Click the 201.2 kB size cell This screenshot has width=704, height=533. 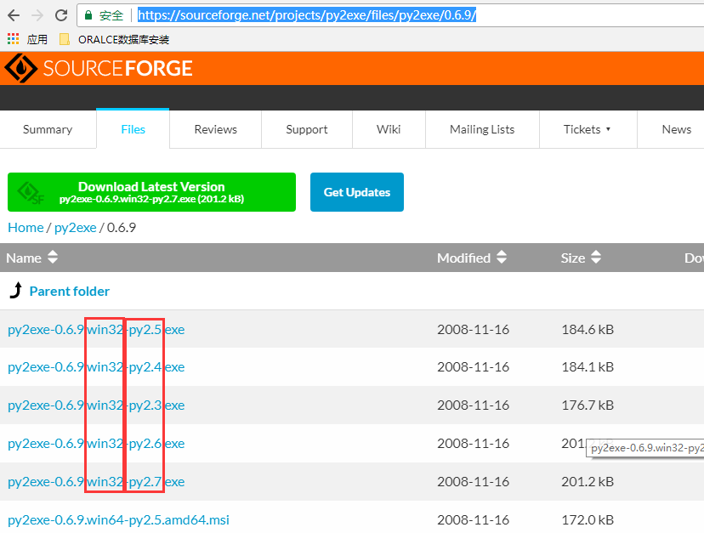588,482
